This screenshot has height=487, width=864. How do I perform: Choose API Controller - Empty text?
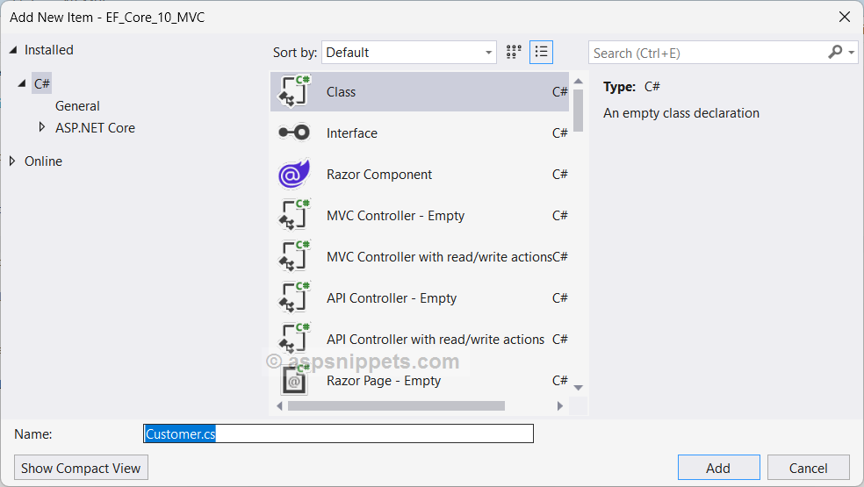[x=392, y=298]
